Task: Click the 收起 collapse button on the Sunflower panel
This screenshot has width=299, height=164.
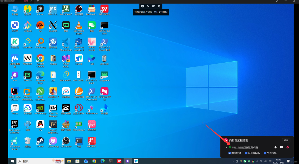Action: [286, 140]
